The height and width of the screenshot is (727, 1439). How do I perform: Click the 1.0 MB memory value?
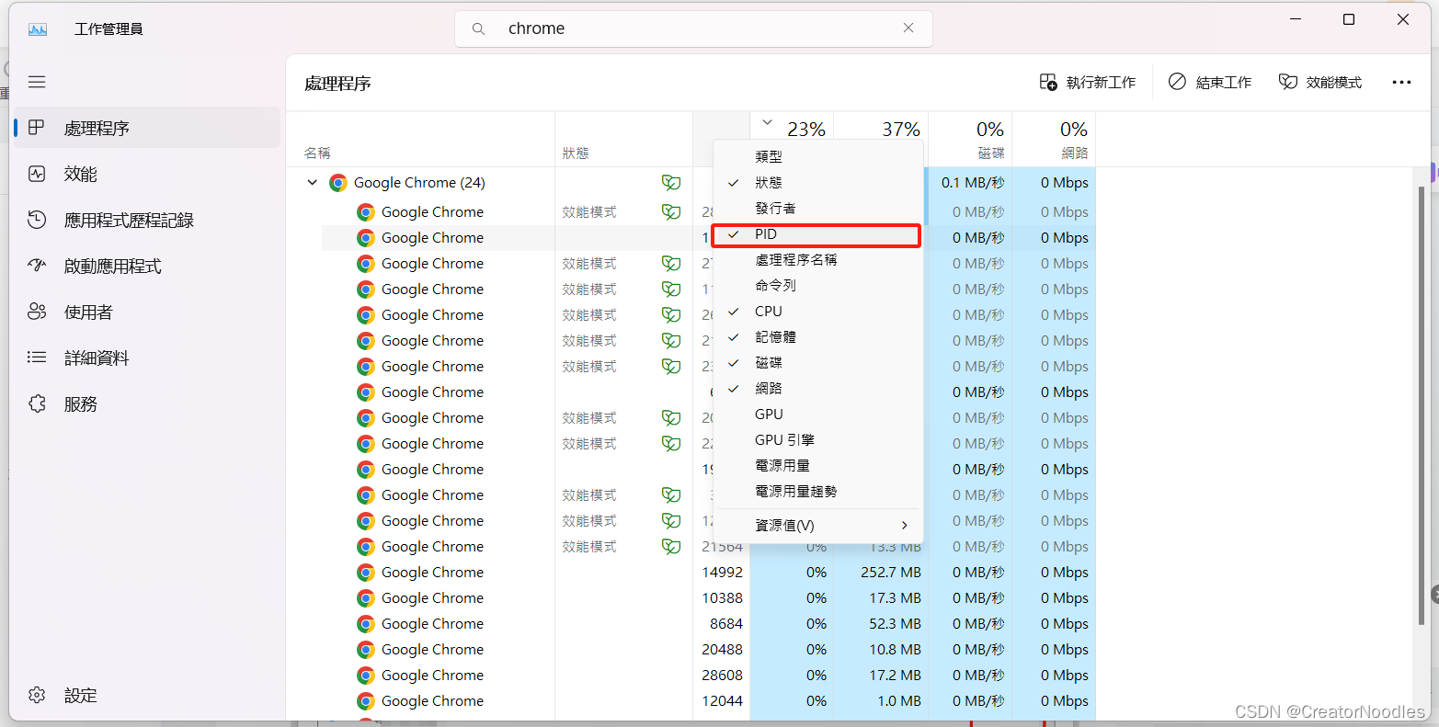[898, 701]
